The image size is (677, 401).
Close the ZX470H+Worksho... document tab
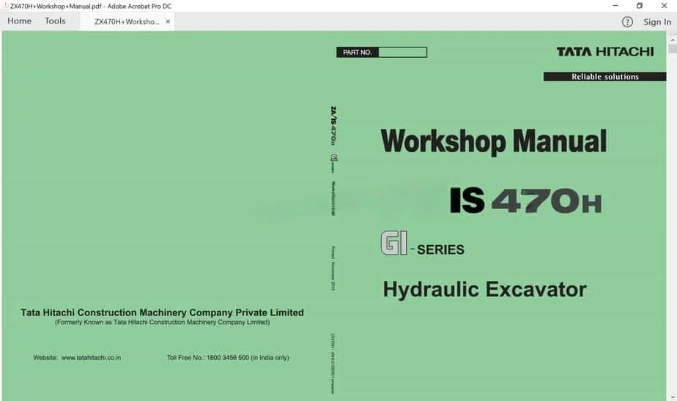[168, 21]
